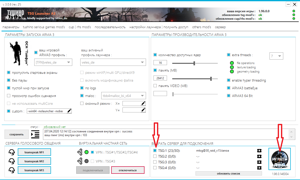Image resolution: width=300 pixels, height=180 pixels.
Task: Click the green dot beside ваша версия игры
Action: tap(293, 11)
